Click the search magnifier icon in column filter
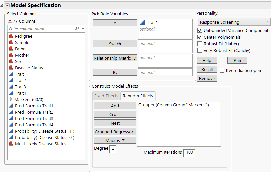Viewport: 271px width, 172px height. point(77,29)
